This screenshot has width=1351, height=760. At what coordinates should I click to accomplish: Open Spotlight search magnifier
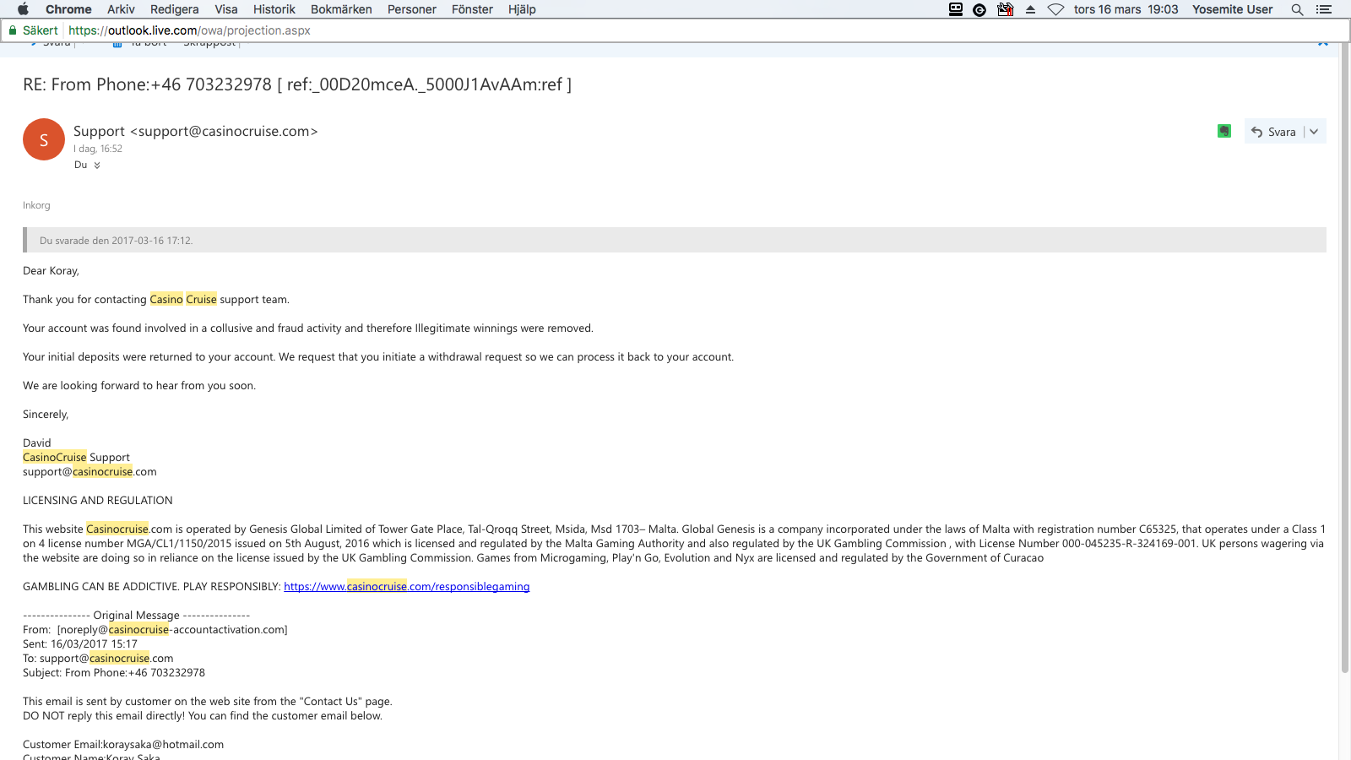[x=1297, y=9]
